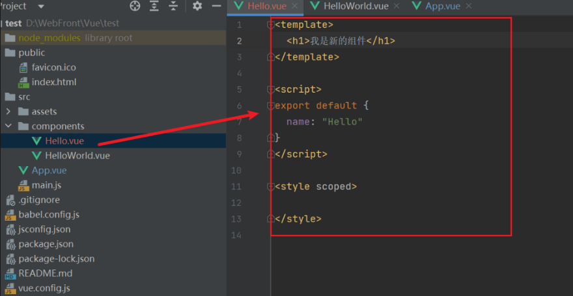Fold the style scoped block at line 11
573x296 pixels.
point(271,187)
